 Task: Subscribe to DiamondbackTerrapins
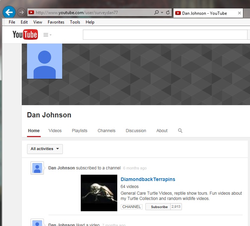(x=158, y=207)
